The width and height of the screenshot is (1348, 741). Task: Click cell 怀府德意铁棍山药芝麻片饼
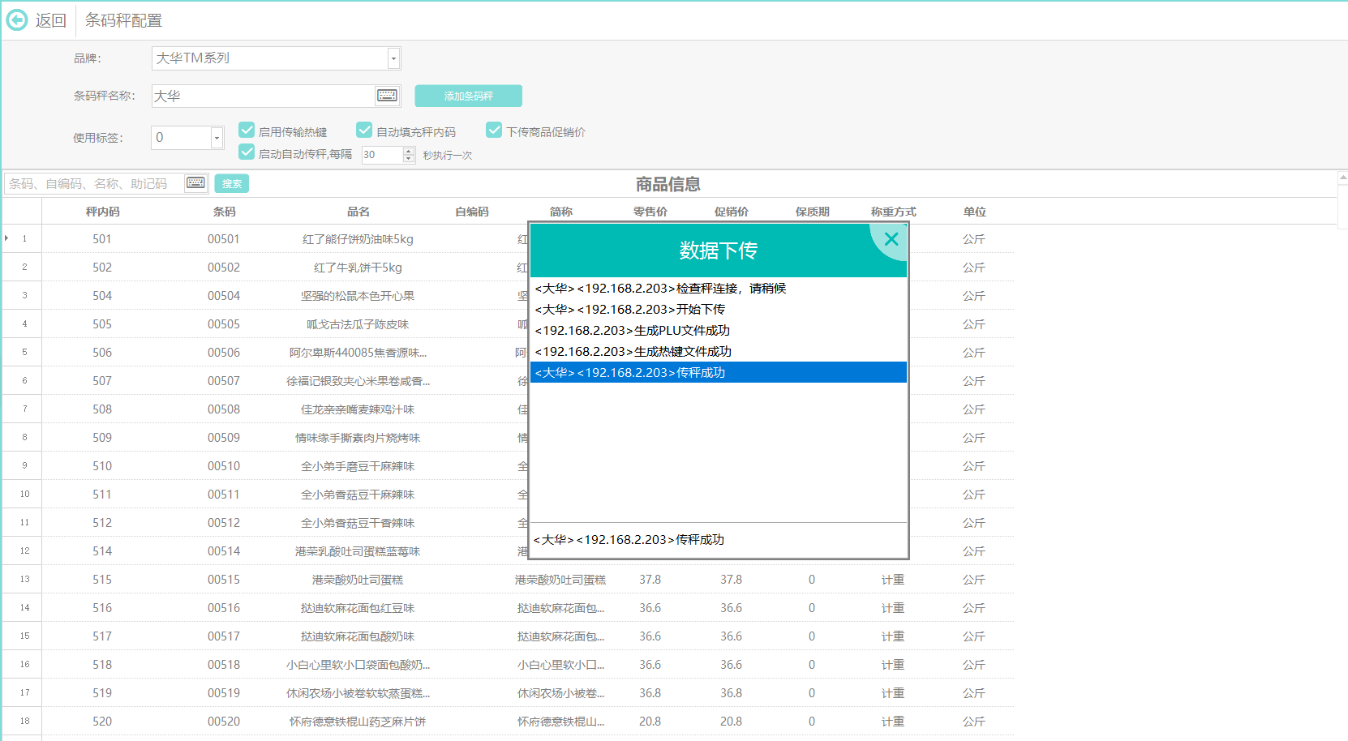tap(358, 722)
